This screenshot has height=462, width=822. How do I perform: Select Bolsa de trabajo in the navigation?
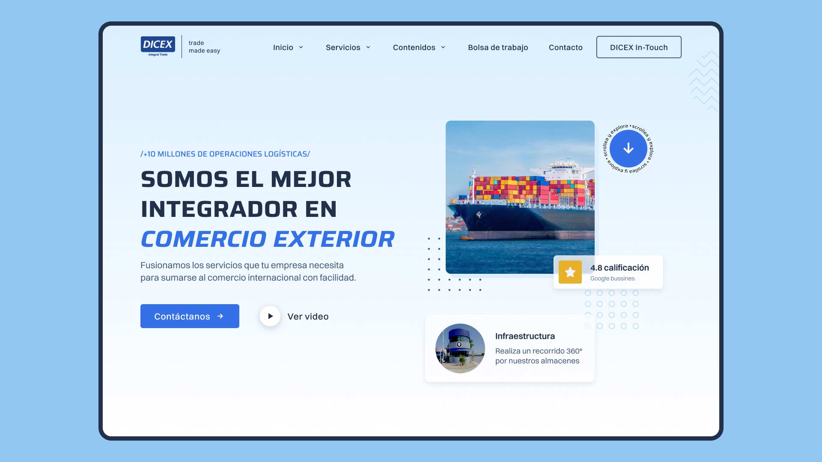(x=498, y=47)
